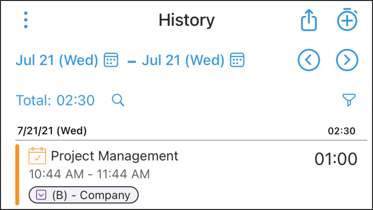The width and height of the screenshot is (373, 210).
Task: Click the orange calendar-check task icon
Action: [37, 156]
